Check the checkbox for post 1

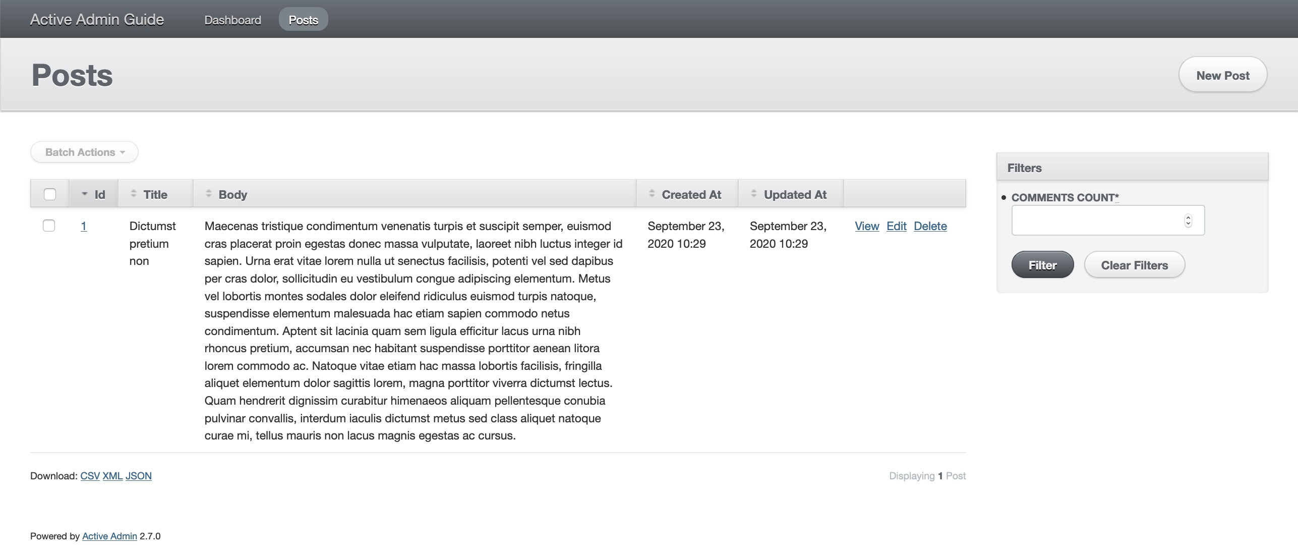tap(49, 226)
